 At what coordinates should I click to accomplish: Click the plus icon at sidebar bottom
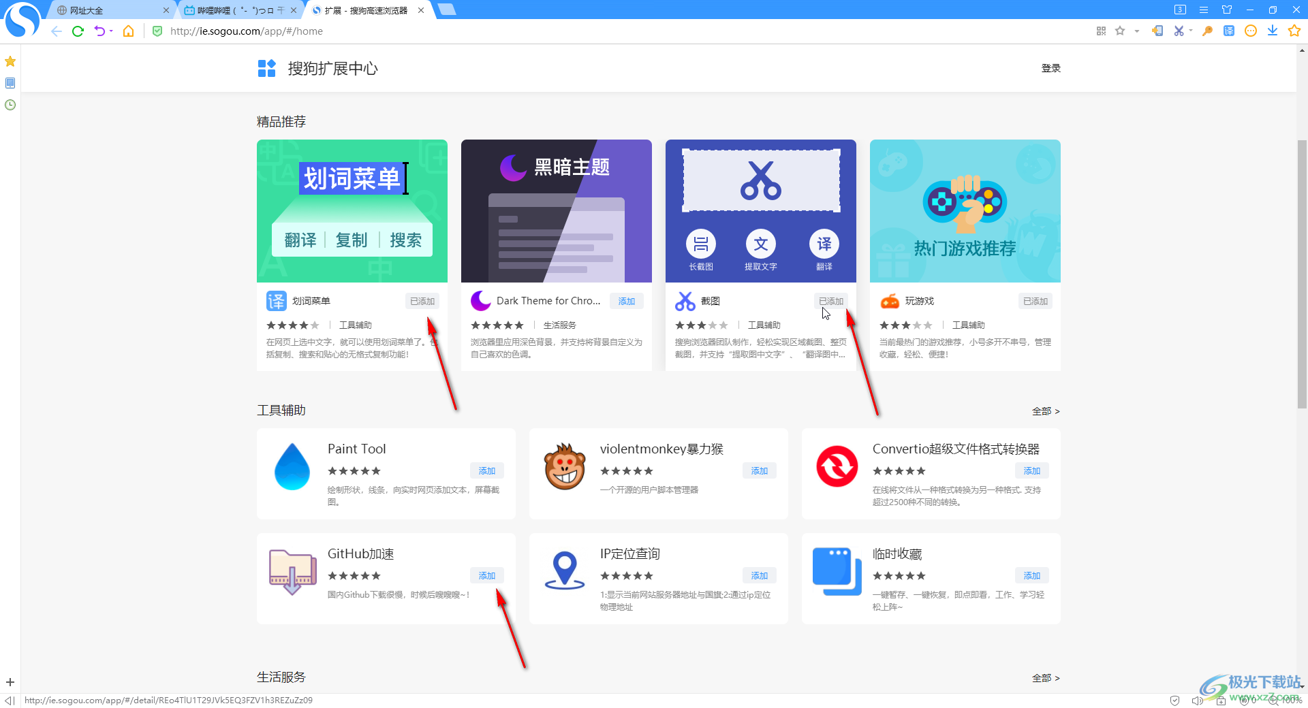pyautogui.click(x=10, y=682)
